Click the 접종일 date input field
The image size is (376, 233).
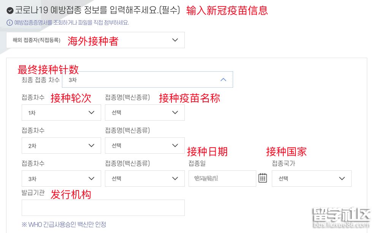click(222, 178)
